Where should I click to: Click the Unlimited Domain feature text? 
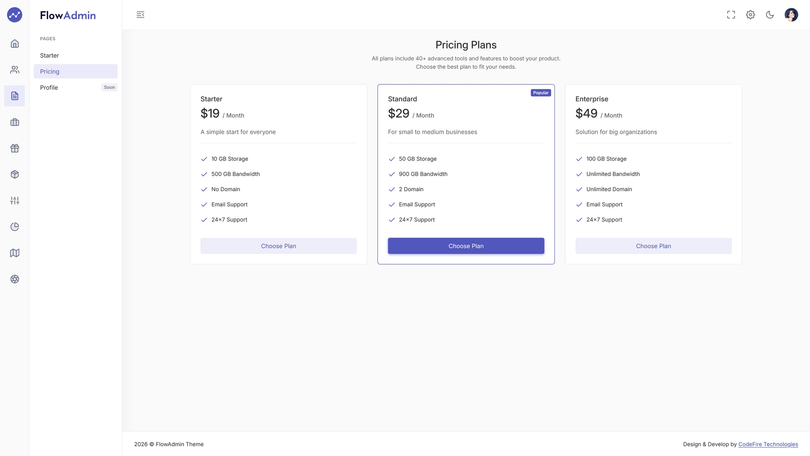click(609, 189)
